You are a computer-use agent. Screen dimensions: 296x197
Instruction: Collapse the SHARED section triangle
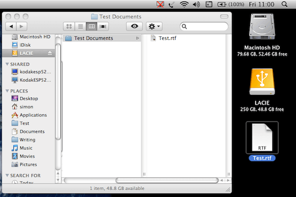point(7,64)
